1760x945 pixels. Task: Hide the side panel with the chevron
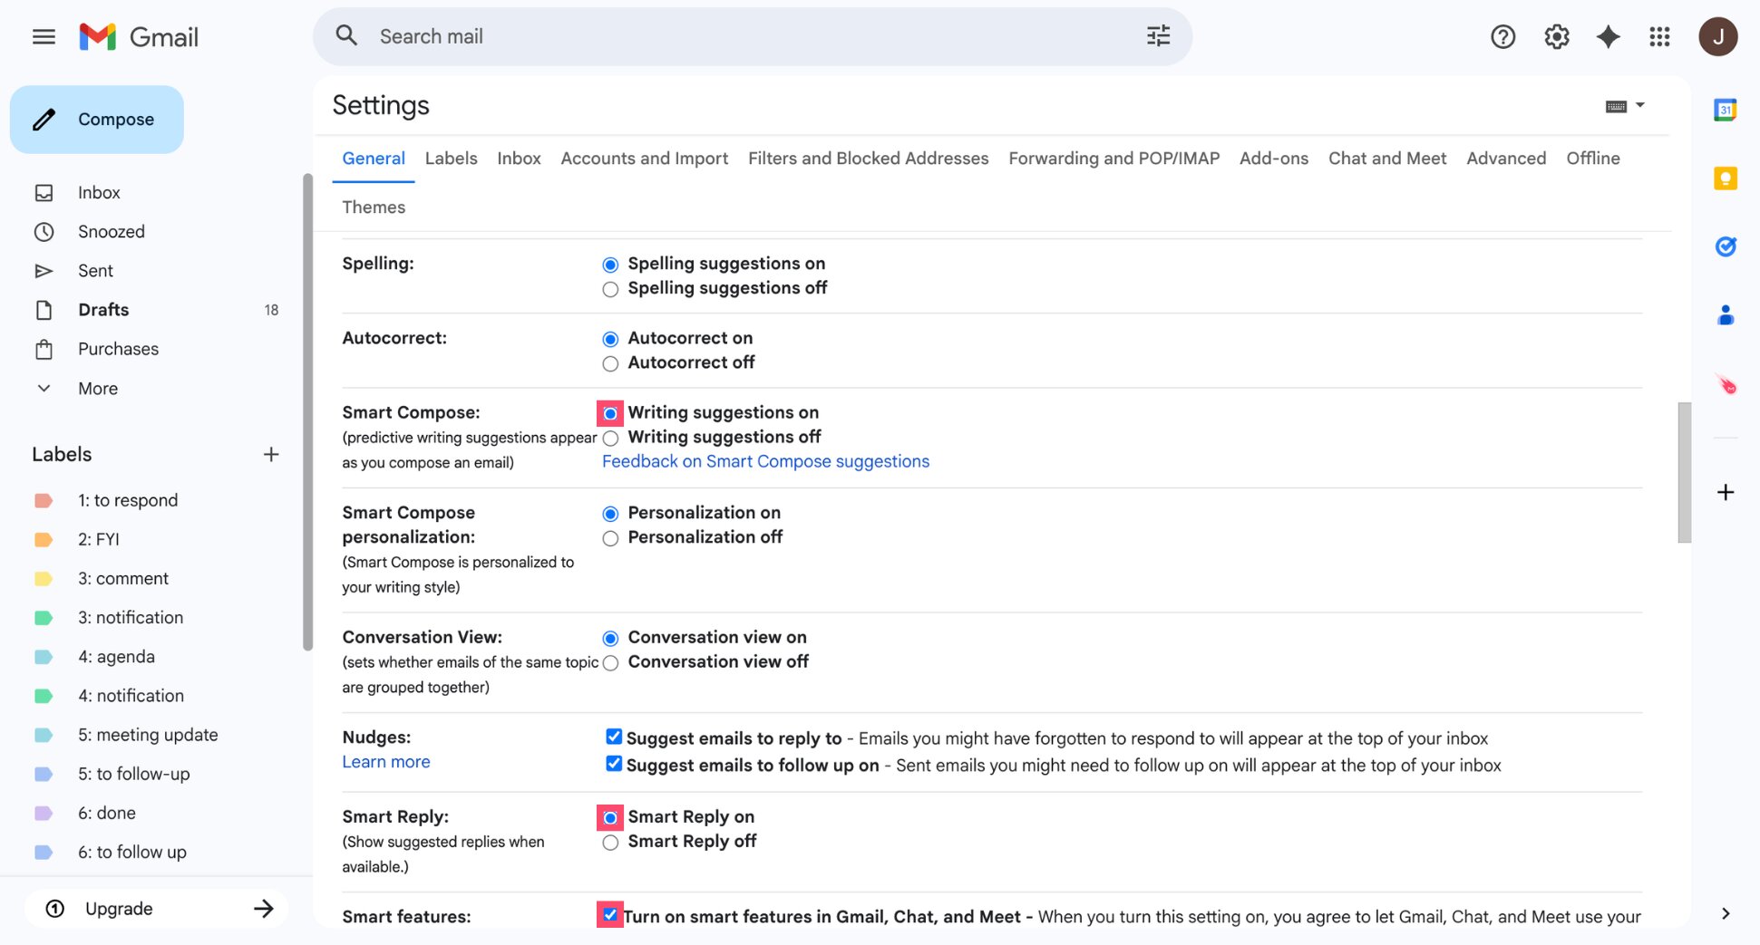click(1726, 913)
